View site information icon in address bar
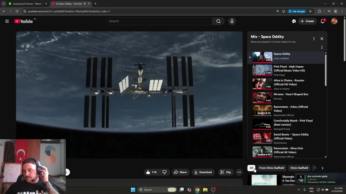Screen dimensions: 346x194 (x=25, y=11)
